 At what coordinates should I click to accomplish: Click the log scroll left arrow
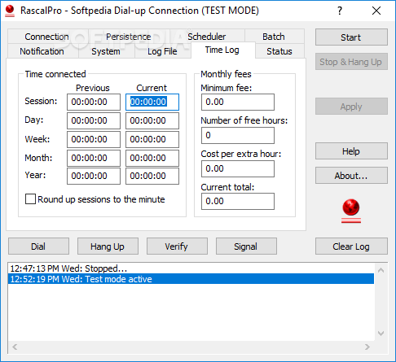[15, 347]
